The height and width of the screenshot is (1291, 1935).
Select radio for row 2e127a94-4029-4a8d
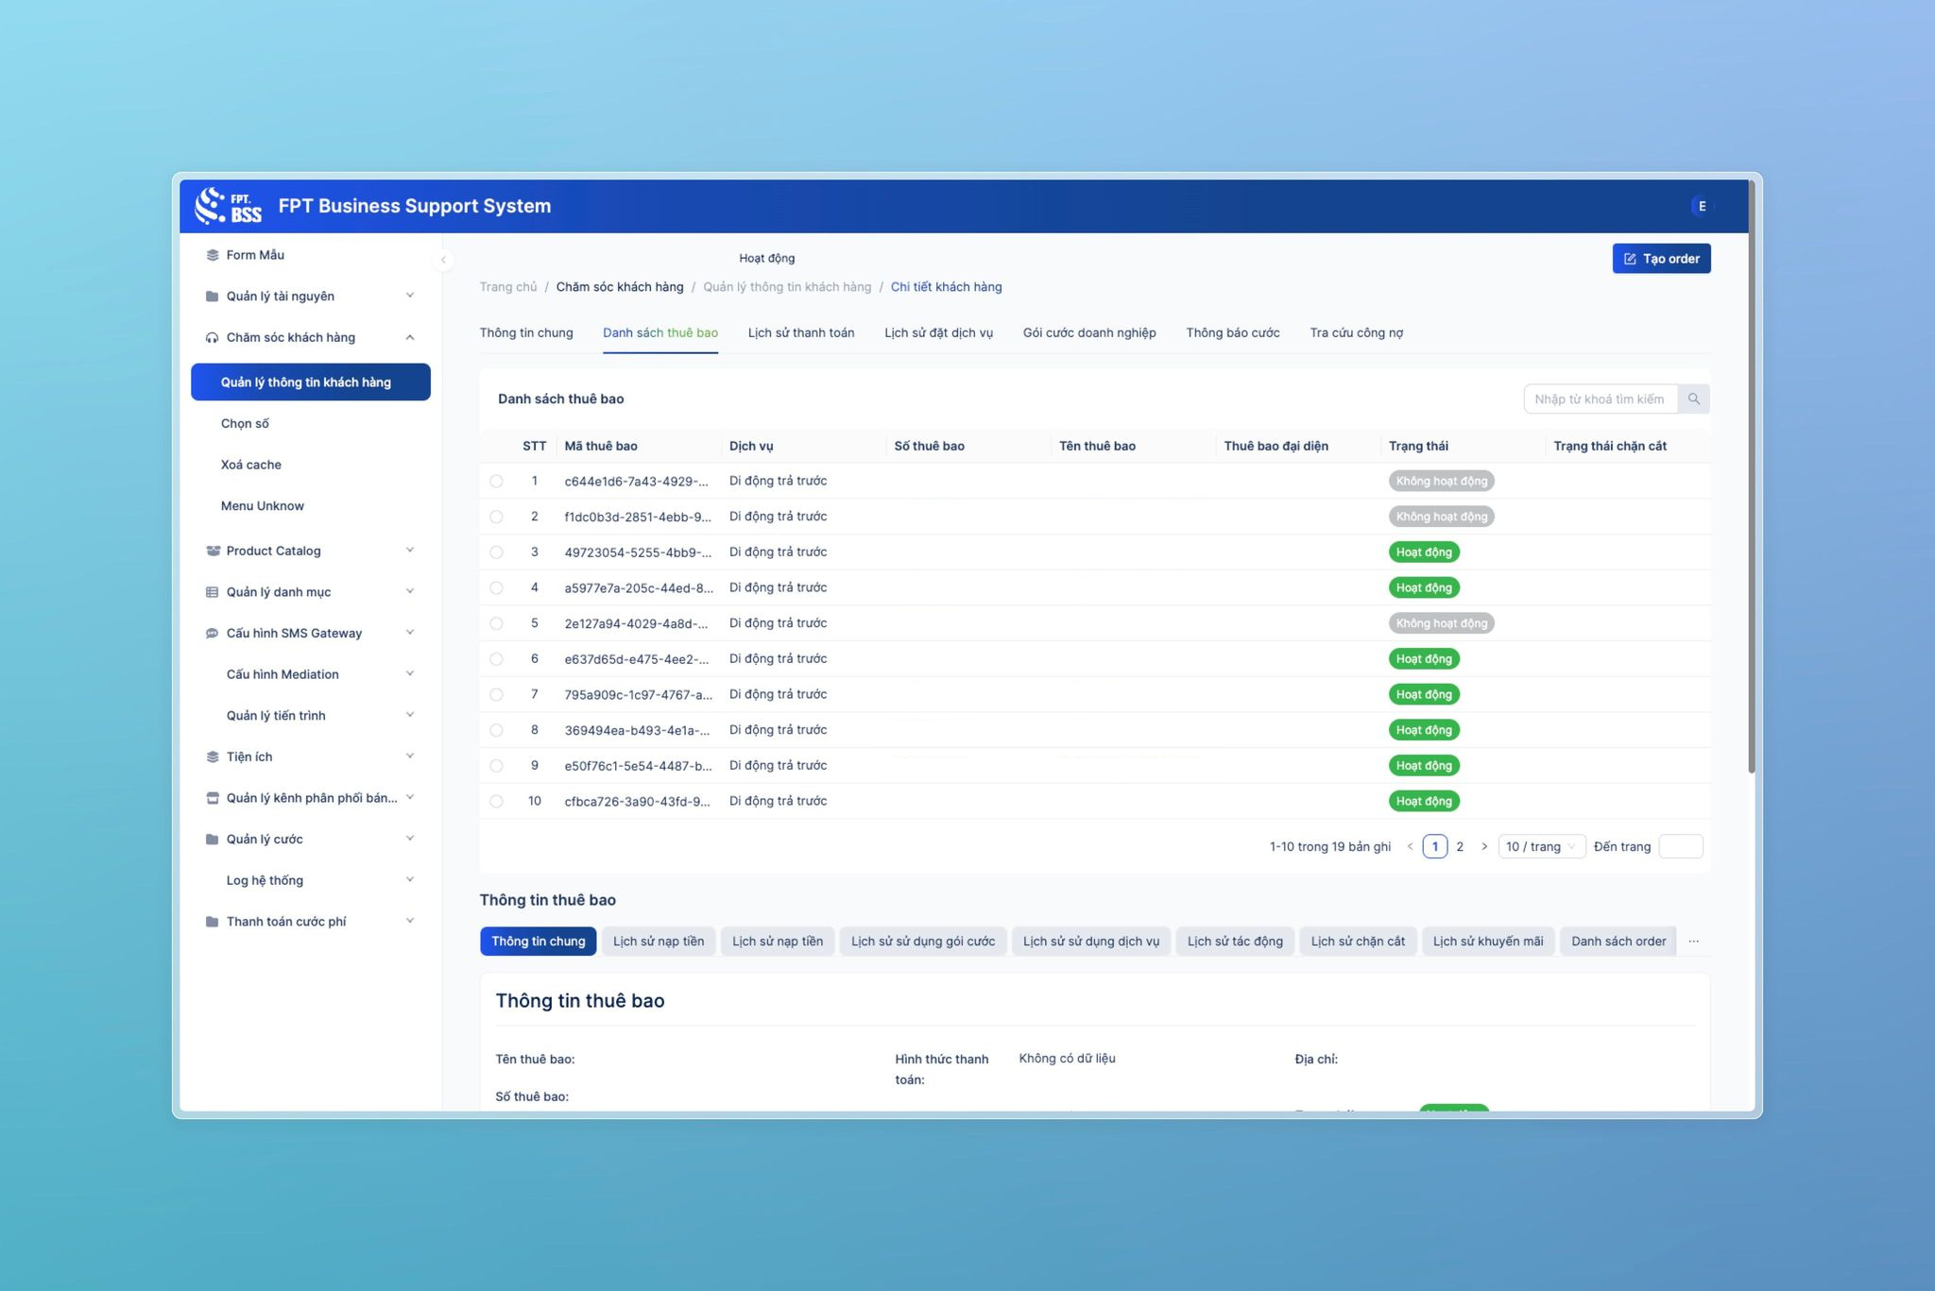click(496, 624)
